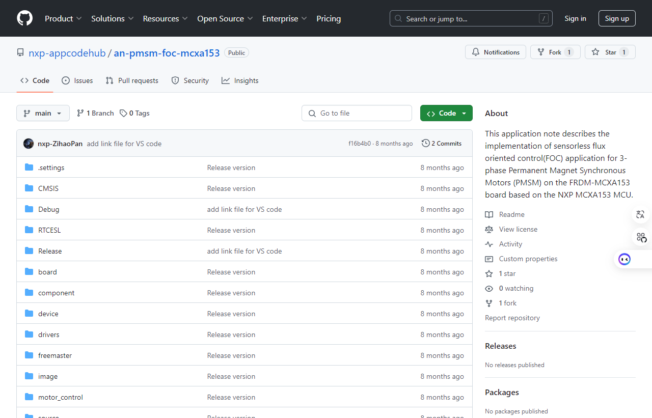652x418 pixels.
Task: Click the Release folder icon
Action: [29, 251]
